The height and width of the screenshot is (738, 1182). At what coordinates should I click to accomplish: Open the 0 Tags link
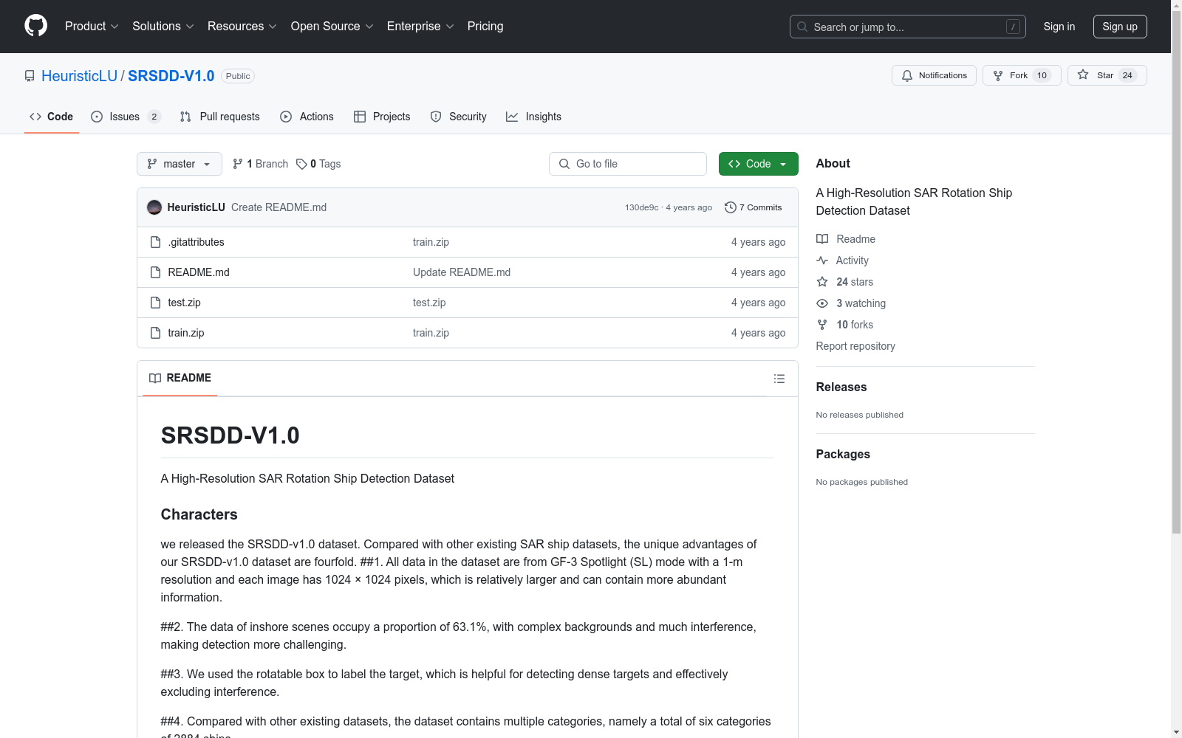pyautogui.click(x=318, y=164)
